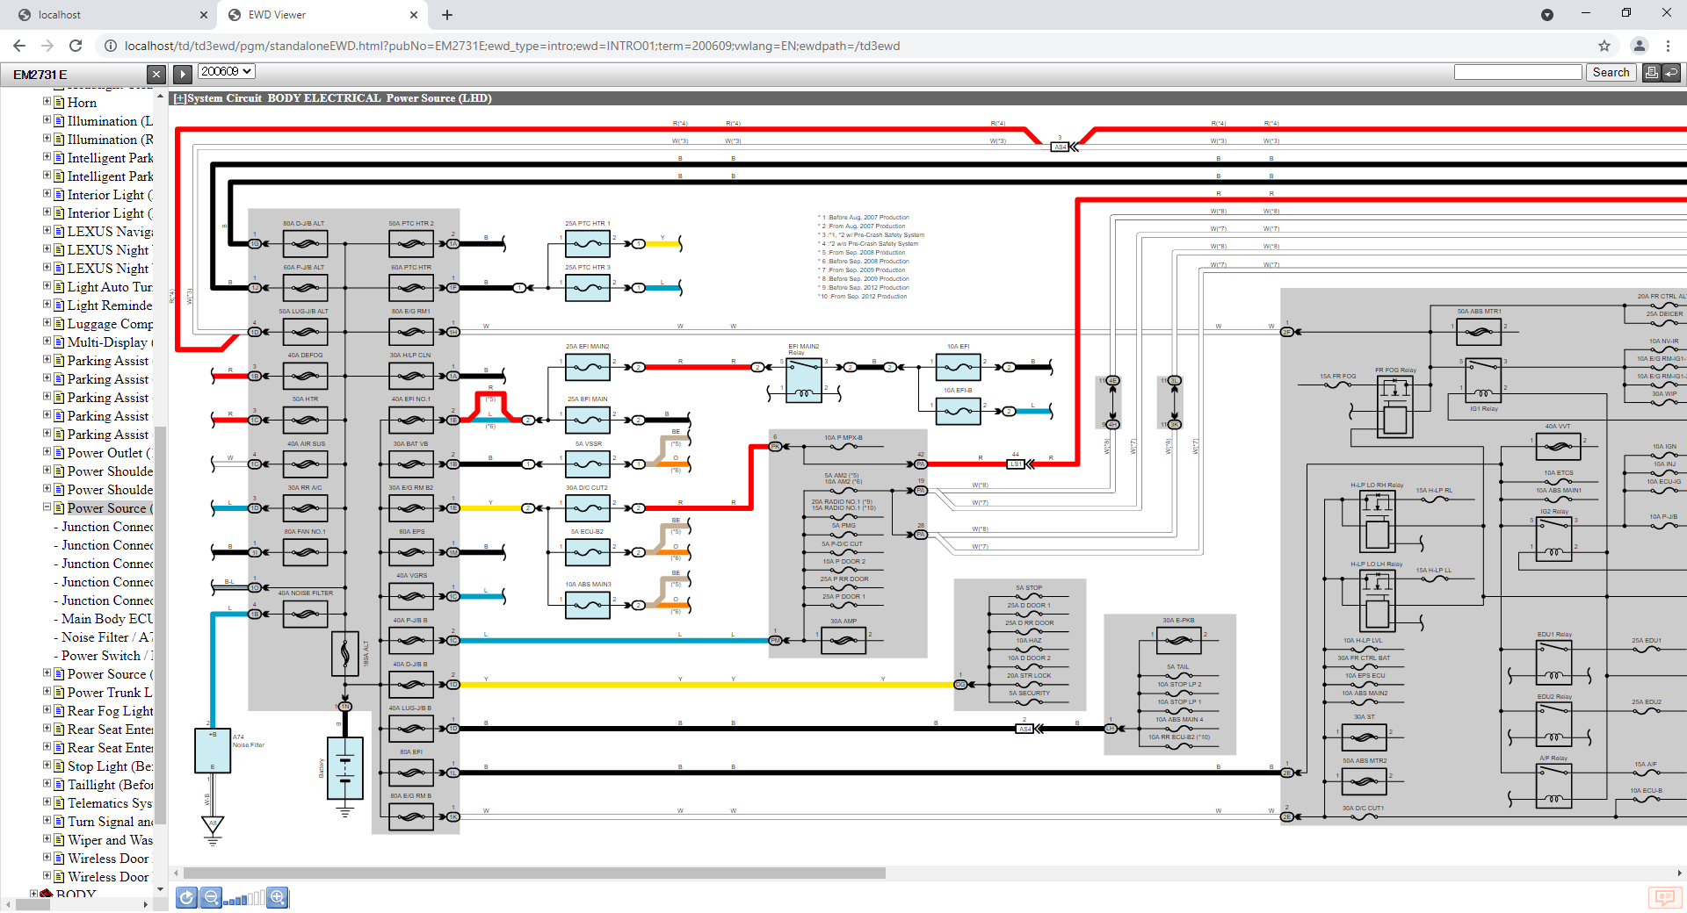Print the wiring diagram
This screenshot has height=913, width=1687.
[x=1651, y=73]
